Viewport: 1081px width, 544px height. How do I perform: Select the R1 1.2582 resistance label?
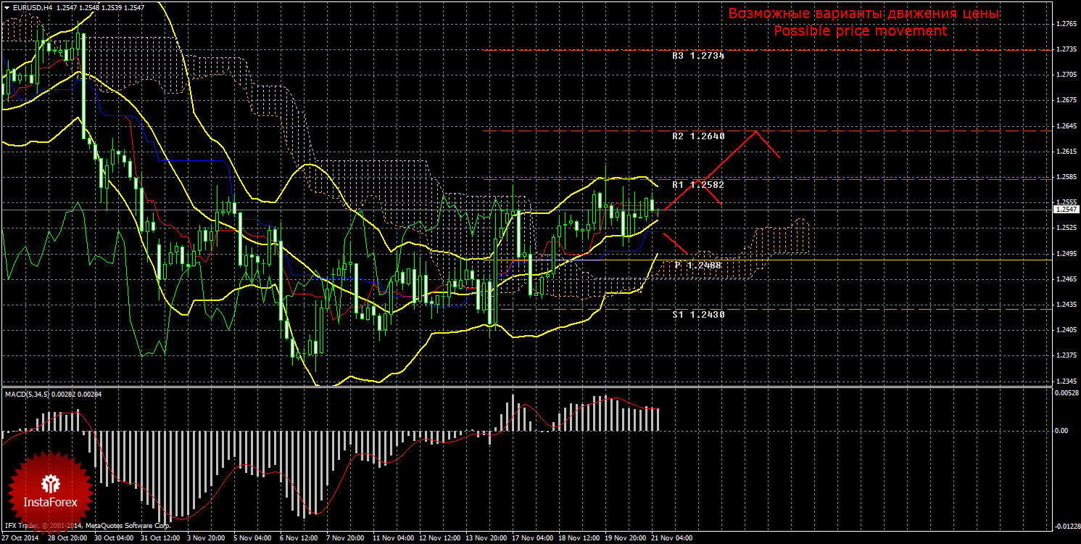pyautogui.click(x=698, y=185)
